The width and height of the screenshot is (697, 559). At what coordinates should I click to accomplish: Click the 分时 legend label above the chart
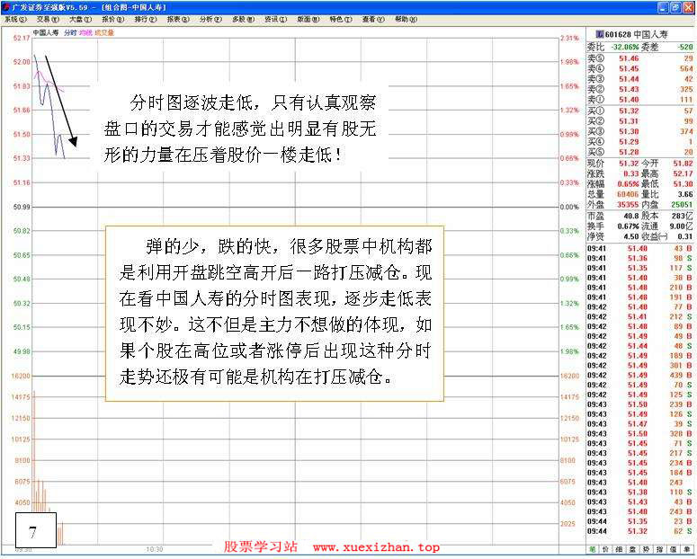tap(70, 33)
